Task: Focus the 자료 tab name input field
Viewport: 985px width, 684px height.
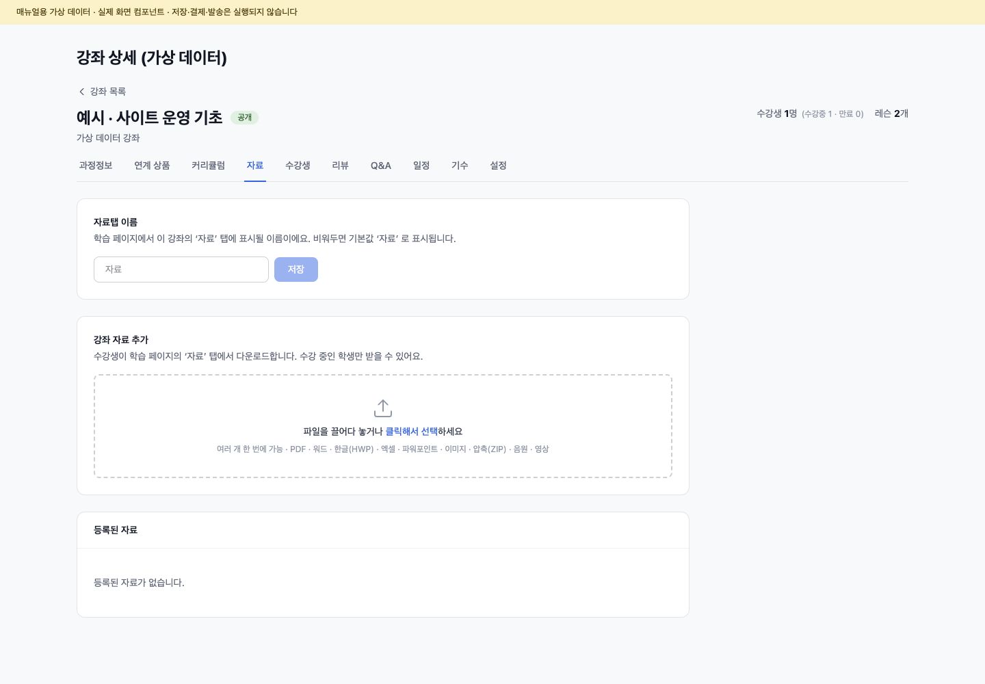Action: 181,269
